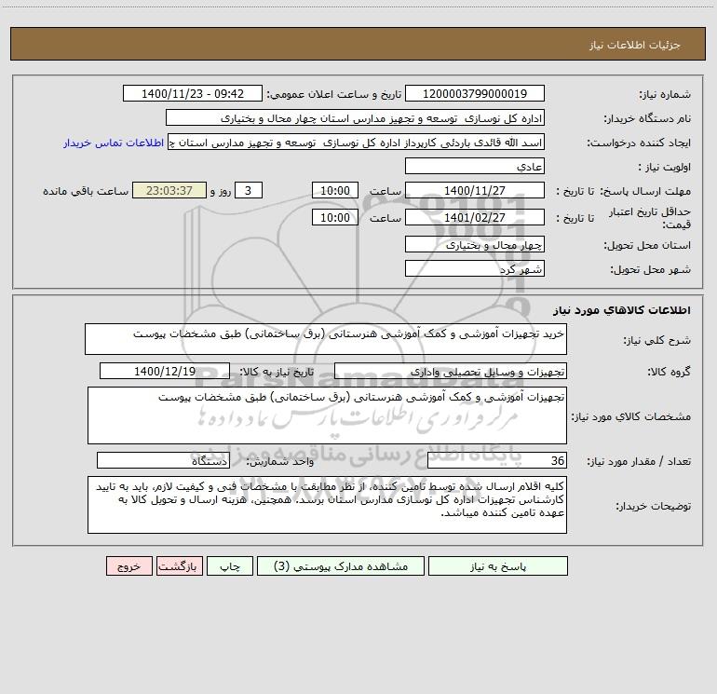Open 'اطلاعات تماس خریدار' link
The height and width of the screenshot is (694, 717).
[114, 143]
